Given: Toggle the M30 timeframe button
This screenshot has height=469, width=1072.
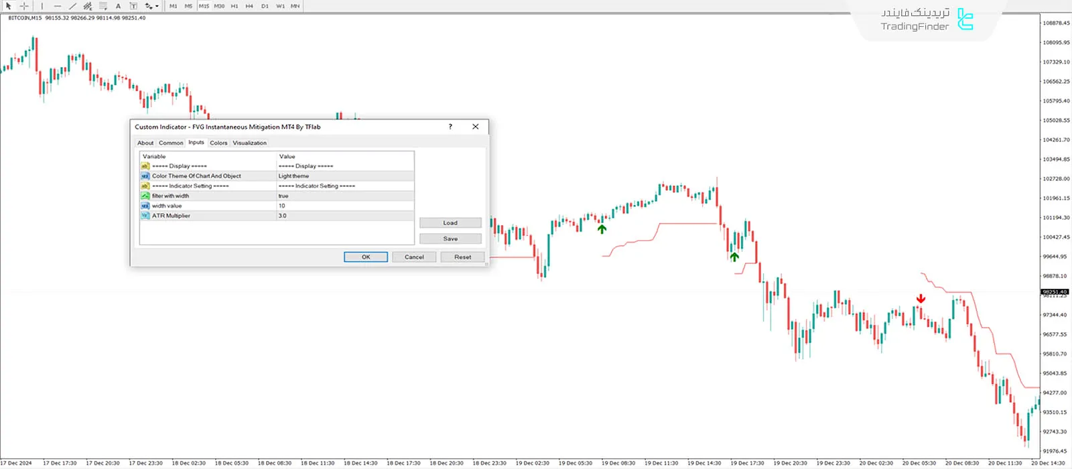Looking at the screenshot, I should [219, 6].
